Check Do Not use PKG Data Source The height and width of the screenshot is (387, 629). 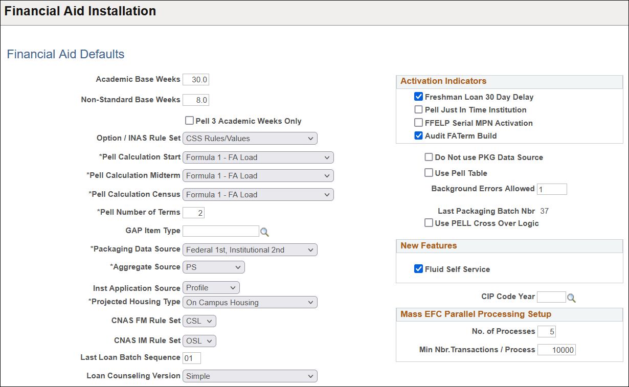point(429,157)
